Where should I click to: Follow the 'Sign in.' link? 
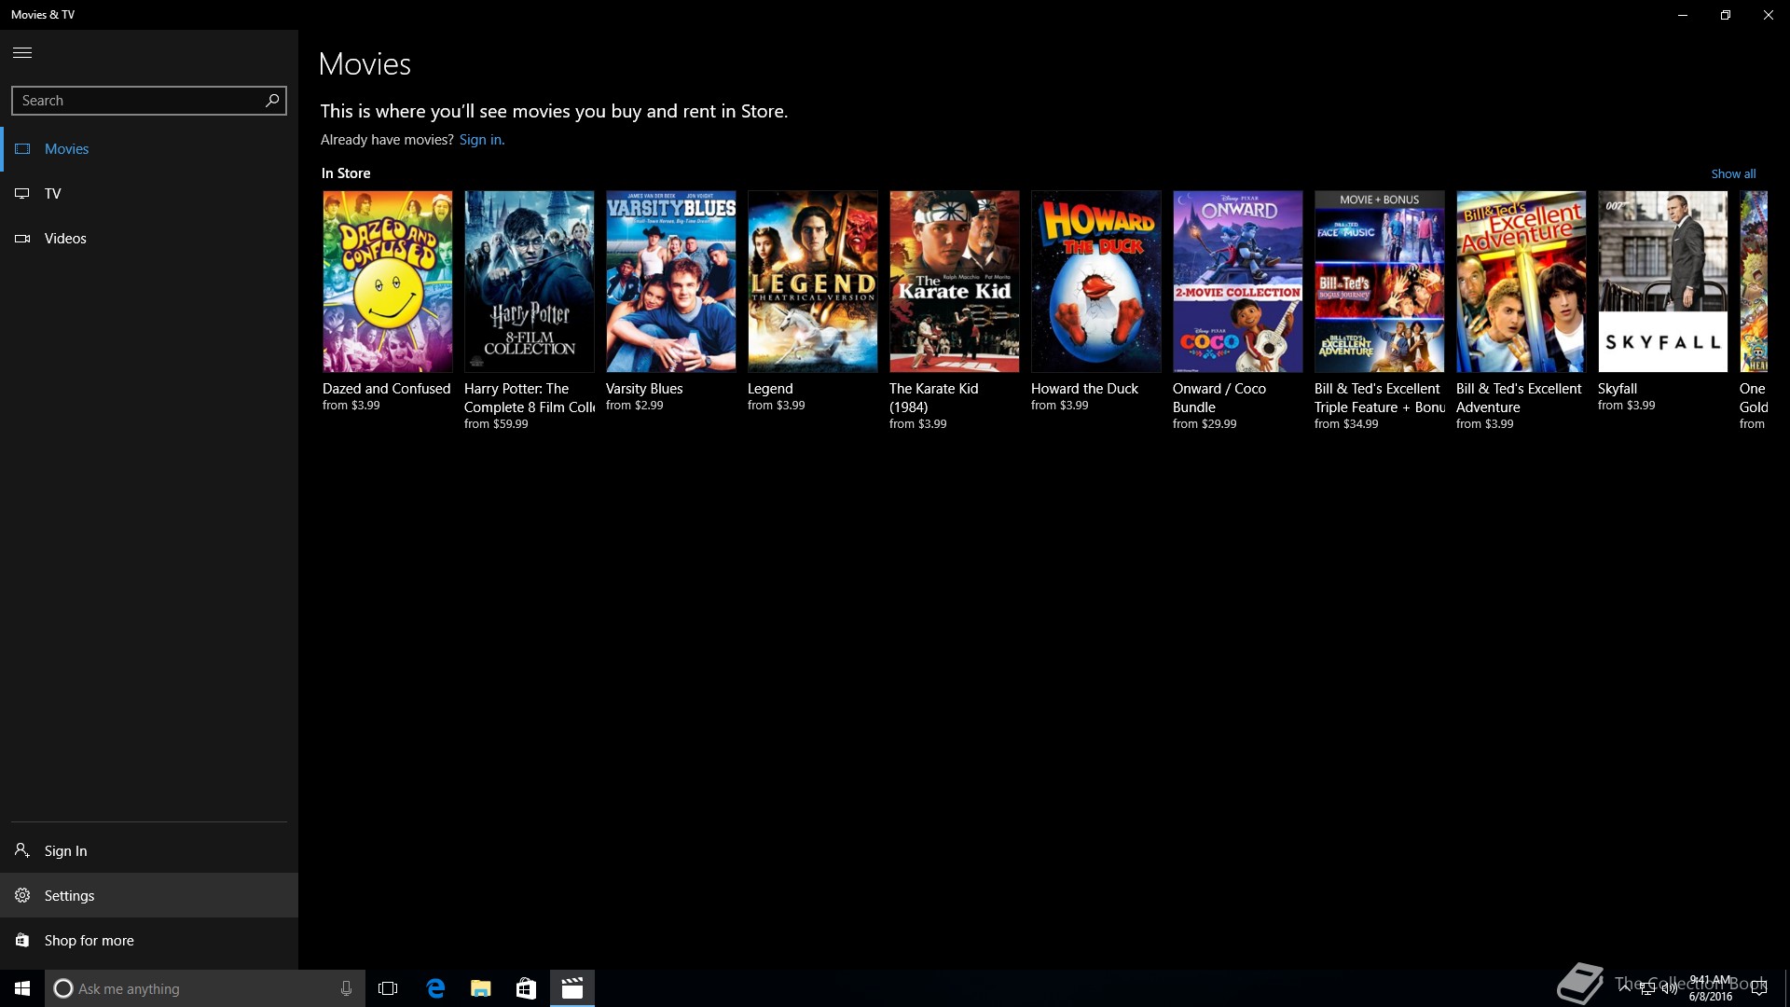pyautogui.click(x=482, y=140)
